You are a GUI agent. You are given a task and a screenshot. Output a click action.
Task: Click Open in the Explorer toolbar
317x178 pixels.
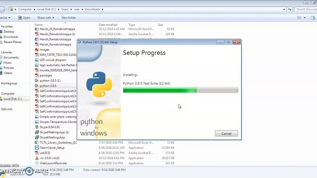pos(24,18)
